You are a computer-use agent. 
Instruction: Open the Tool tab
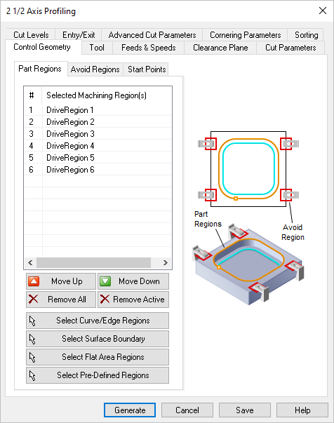[x=97, y=48]
